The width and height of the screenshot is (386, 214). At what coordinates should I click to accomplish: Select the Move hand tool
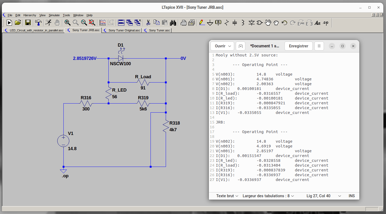click(x=268, y=23)
